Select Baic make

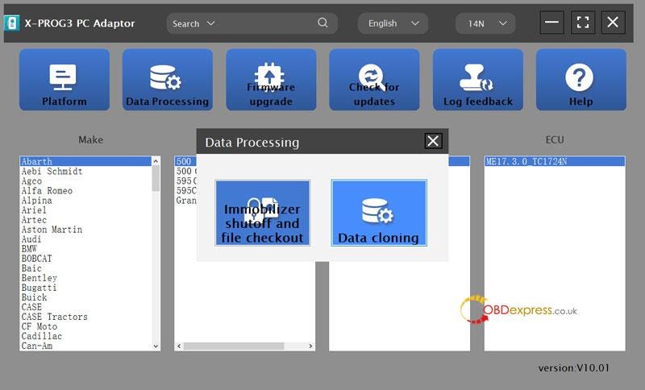[86, 268]
